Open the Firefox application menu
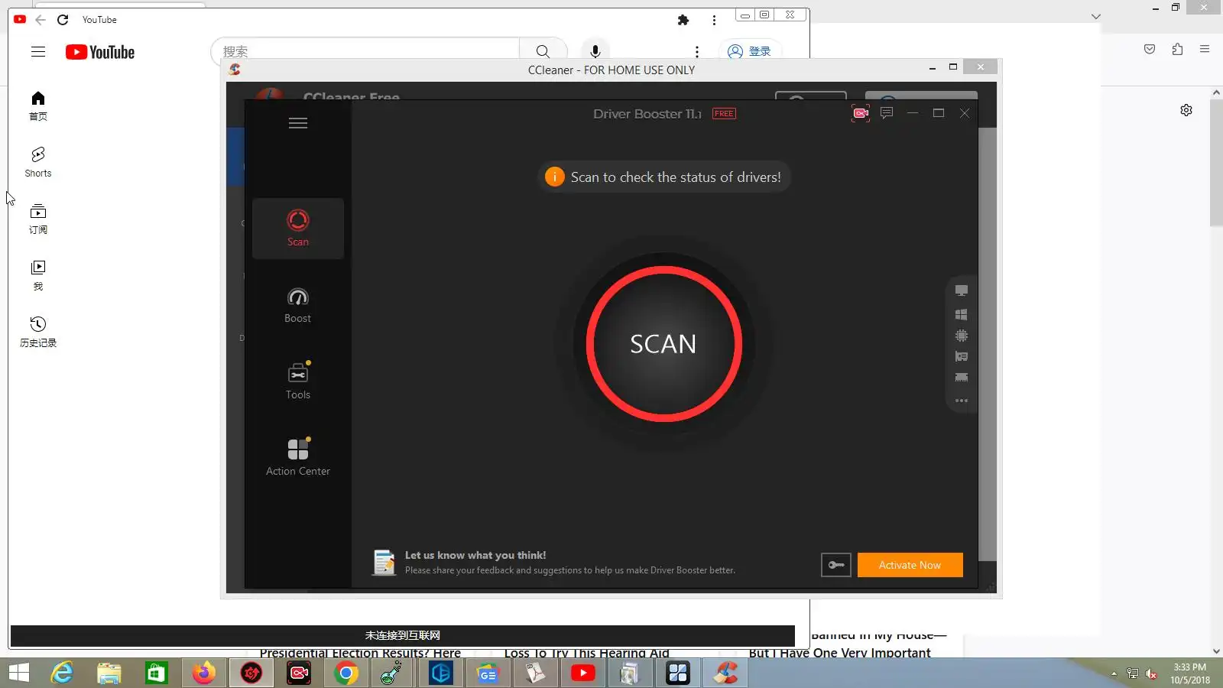This screenshot has height=688, width=1223. (x=1205, y=49)
